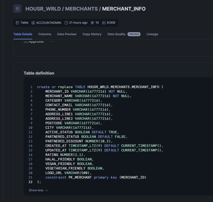Click the database icon beside HOUSR_WRLD breadcrumb
This screenshot has height=202, width=213.
17,9
